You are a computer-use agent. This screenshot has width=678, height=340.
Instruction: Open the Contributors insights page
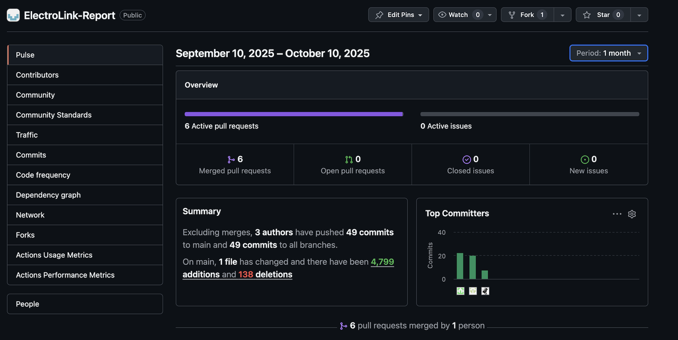pyautogui.click(x=85, y=75)
